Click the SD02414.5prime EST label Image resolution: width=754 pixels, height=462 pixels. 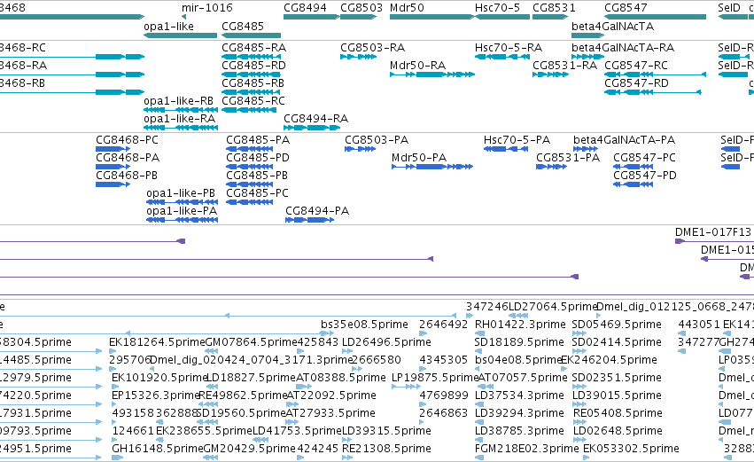click(x=617, y=342)
